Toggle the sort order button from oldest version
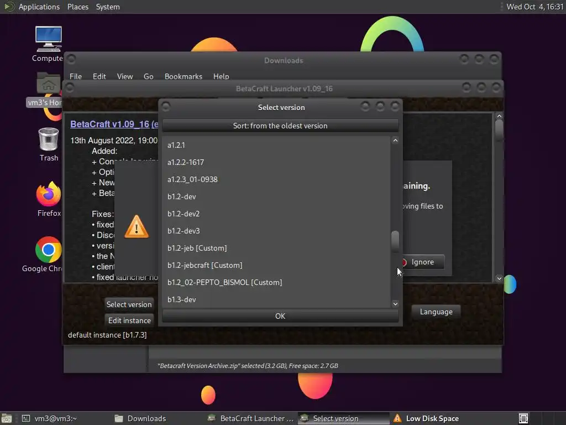Viewport: 566px width, 425px height. pyautogui.click(x=280, y=126)
